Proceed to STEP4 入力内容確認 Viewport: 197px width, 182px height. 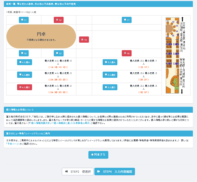click(115, 172)
